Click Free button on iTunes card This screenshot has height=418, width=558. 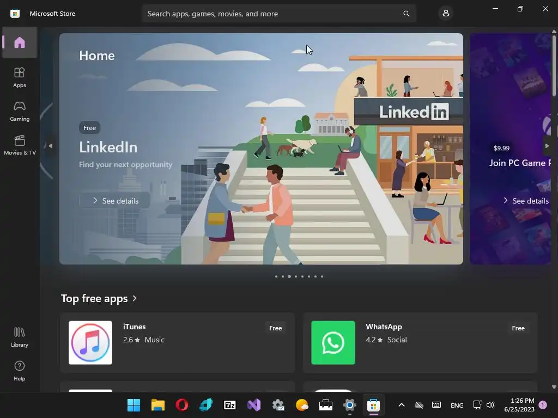coord(275,328)
